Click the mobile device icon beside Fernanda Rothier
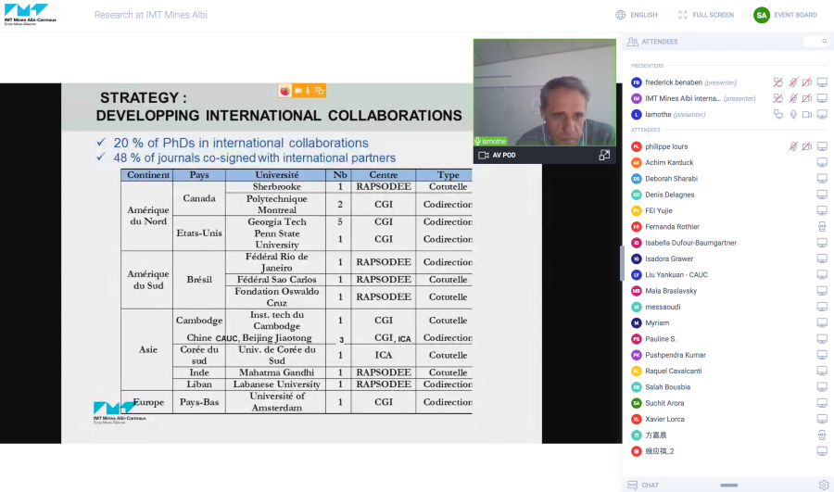 (822, 227)
